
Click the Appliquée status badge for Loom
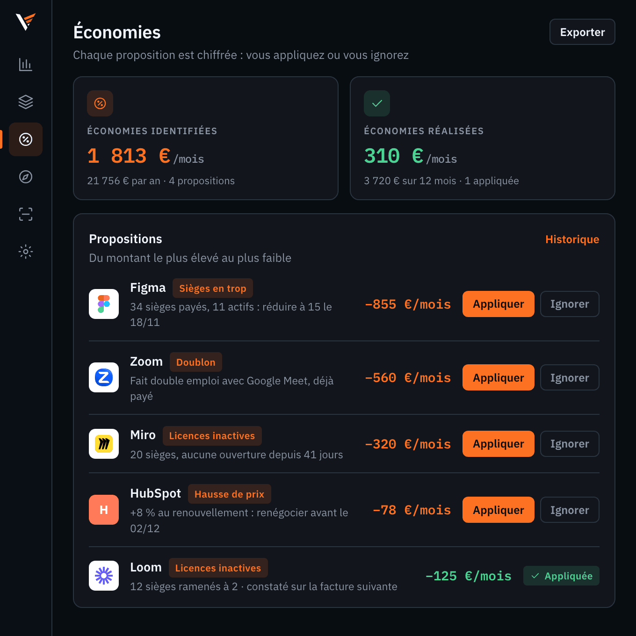(x=561, y=576)
